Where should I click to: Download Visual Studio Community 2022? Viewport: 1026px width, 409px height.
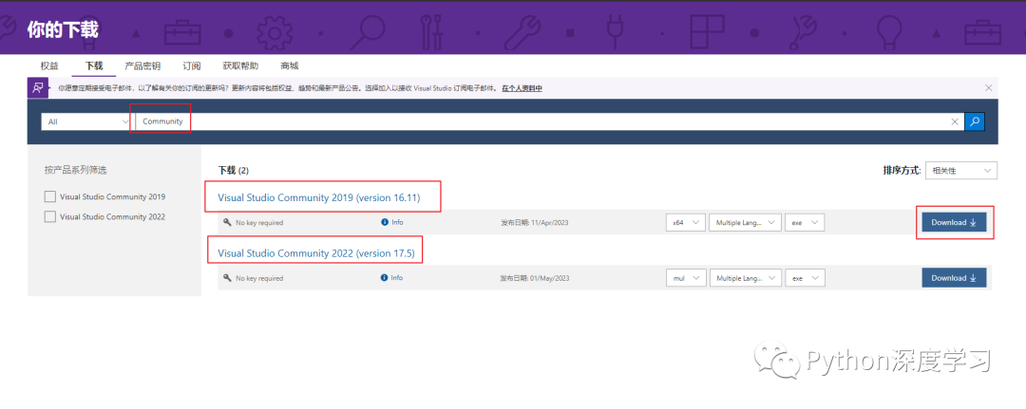(x=954, y=278)
